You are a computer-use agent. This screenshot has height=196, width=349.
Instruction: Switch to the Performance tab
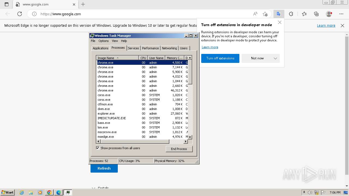(150, 48)
